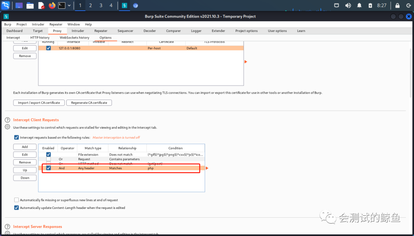414x236 pixels.
Task: Open help for Intercept Client Requests
Action: click(7, 120)
